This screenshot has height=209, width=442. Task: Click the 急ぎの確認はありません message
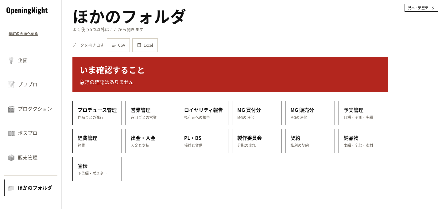pos(107,82)
